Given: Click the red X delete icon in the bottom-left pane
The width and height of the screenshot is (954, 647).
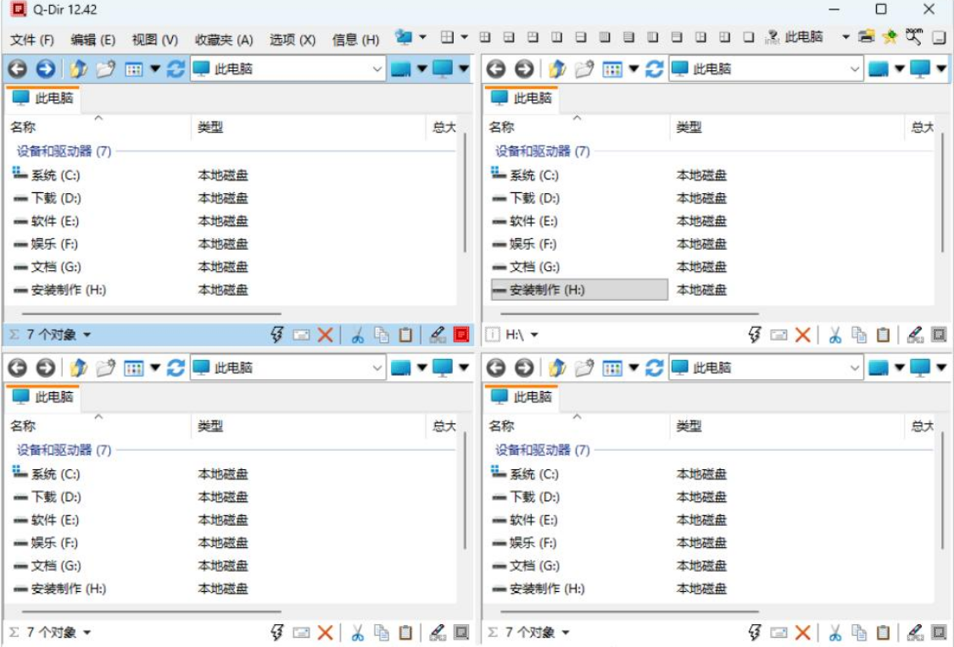Looking at the screenshot, I should click(x=326, y=633).
